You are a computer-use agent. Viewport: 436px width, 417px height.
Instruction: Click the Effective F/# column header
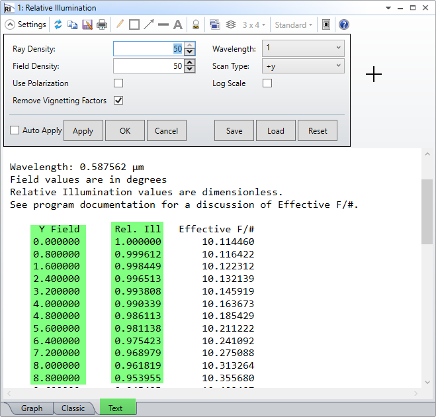tap(216, 229)
